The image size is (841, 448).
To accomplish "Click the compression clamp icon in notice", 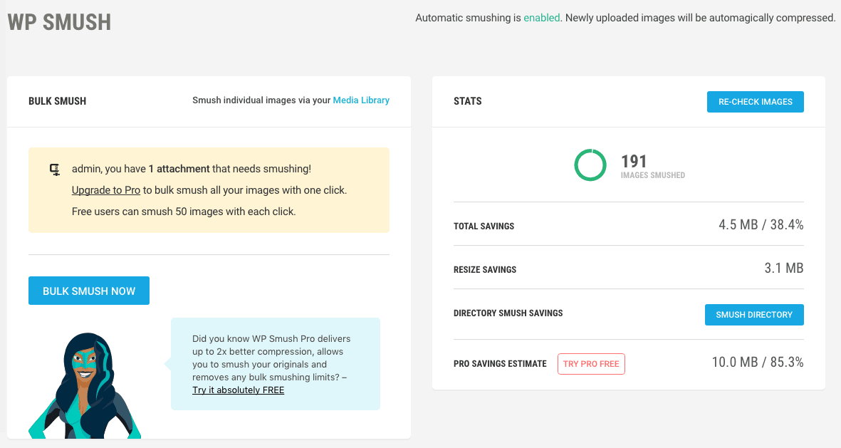I will pos(55,170).
